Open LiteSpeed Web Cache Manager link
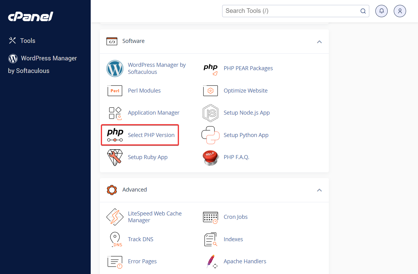The height and width of the screenshot is (274, 418). pos(155,217)
